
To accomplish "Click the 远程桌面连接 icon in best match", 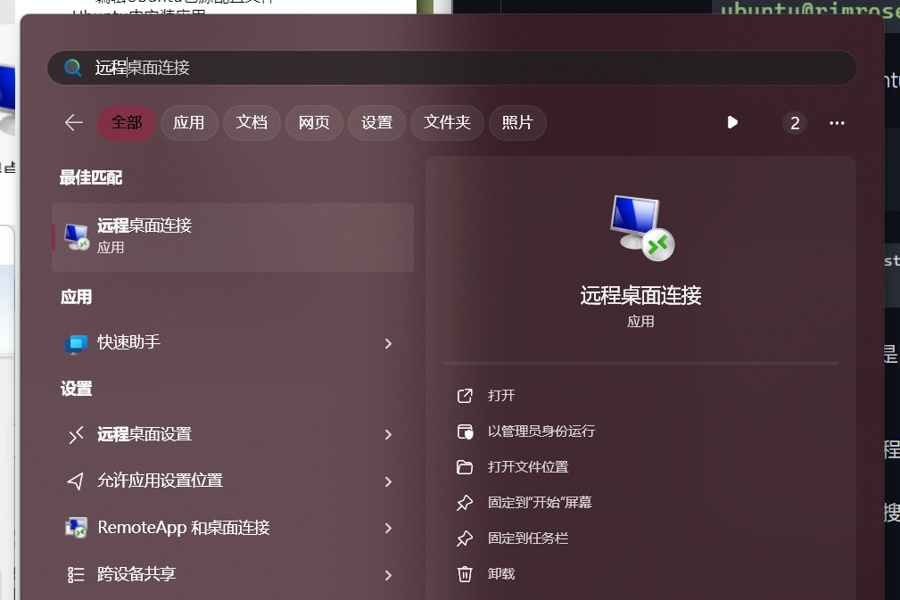I will (x=77, y=236).
